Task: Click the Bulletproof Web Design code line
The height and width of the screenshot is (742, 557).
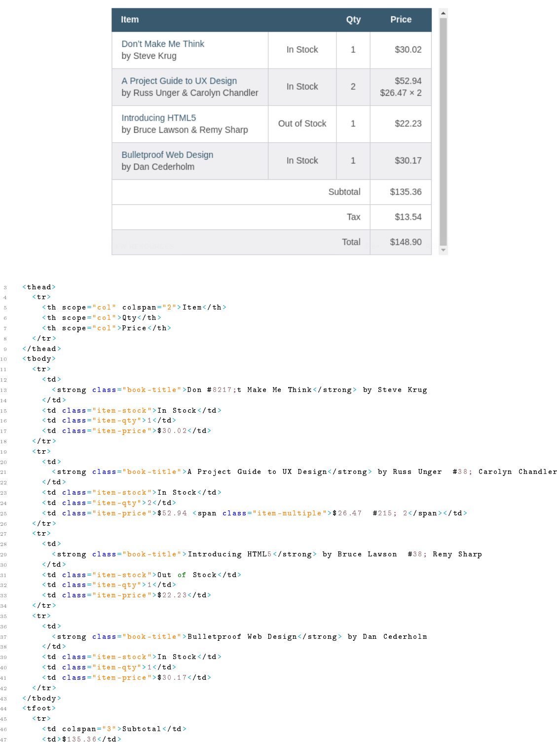Action: click(240, 637)
